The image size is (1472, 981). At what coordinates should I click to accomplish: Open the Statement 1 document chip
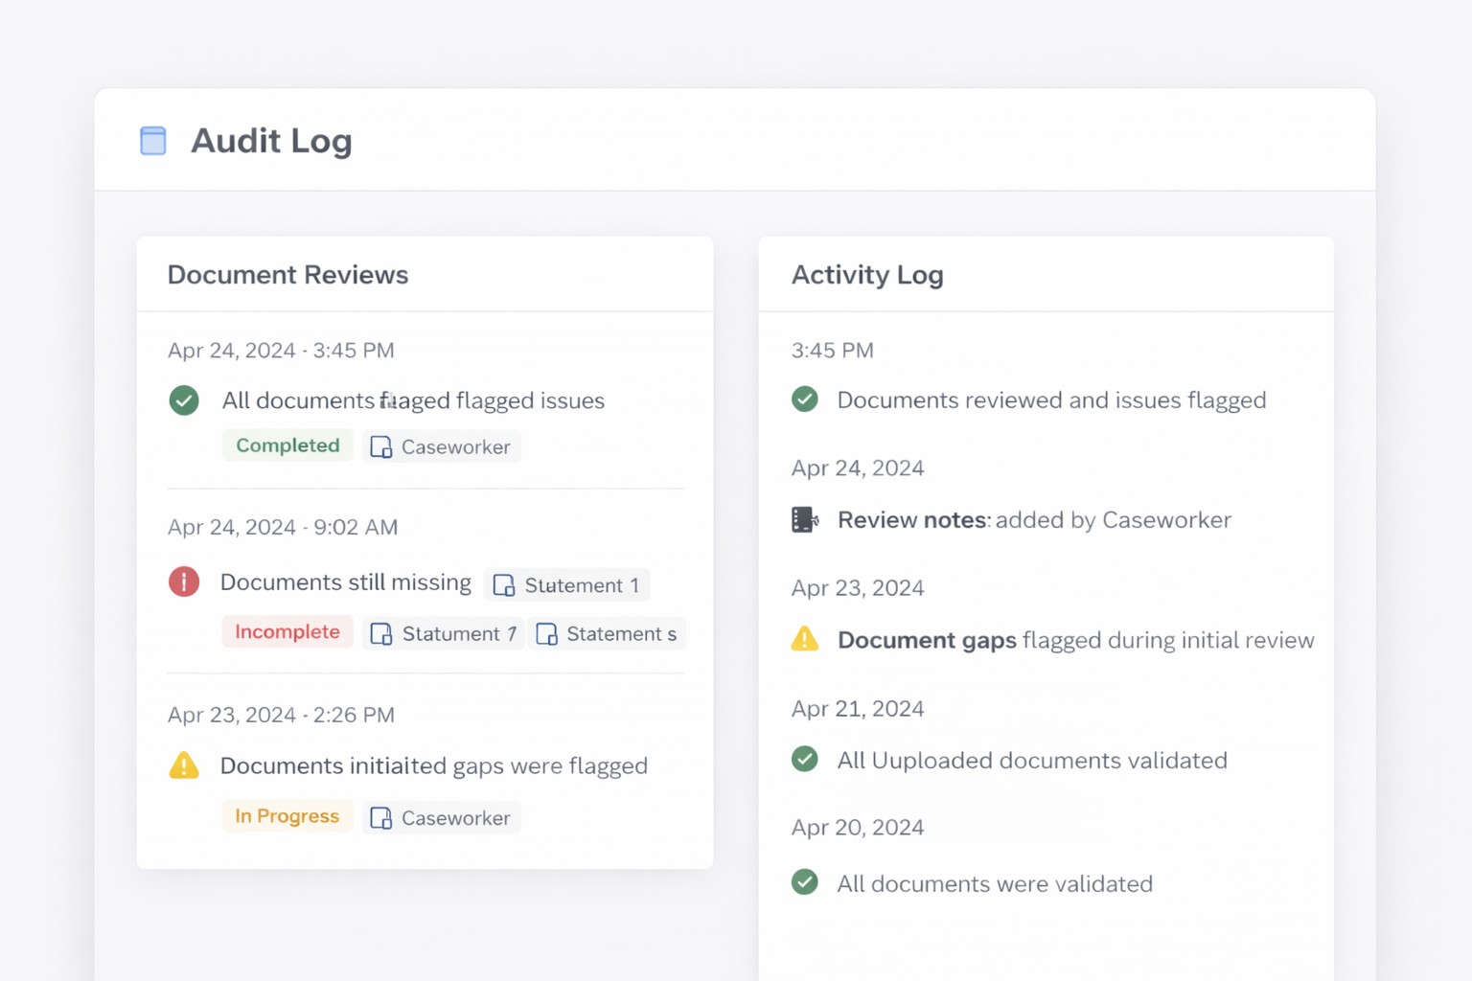567,584
